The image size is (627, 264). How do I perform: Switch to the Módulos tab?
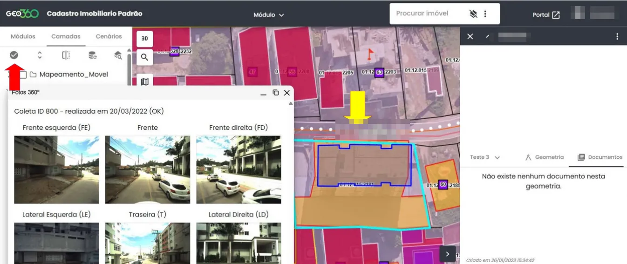(x=23, y=36)
